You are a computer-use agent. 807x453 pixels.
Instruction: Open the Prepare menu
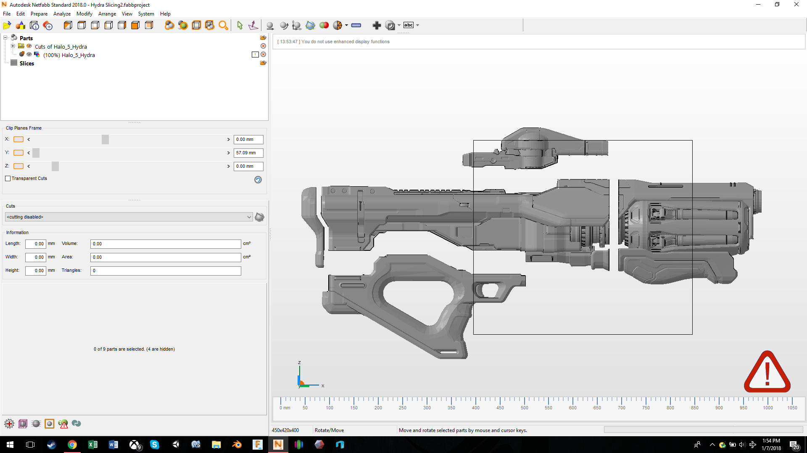coord(39,14)
